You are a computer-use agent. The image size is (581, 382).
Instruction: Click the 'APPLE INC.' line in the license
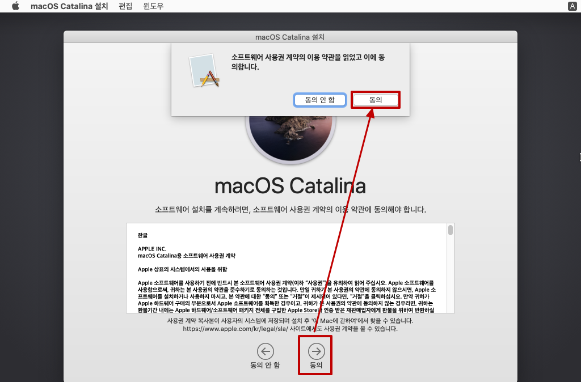[x=152, y=249]
